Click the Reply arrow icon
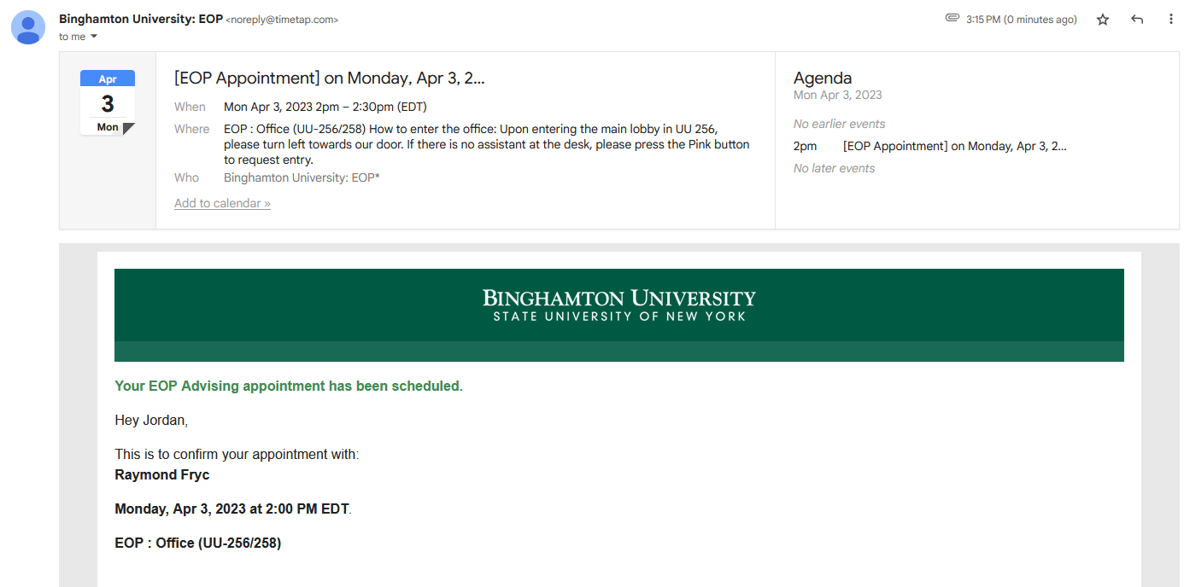The height and width of the screenshot is (587, 1184). 1136,20
